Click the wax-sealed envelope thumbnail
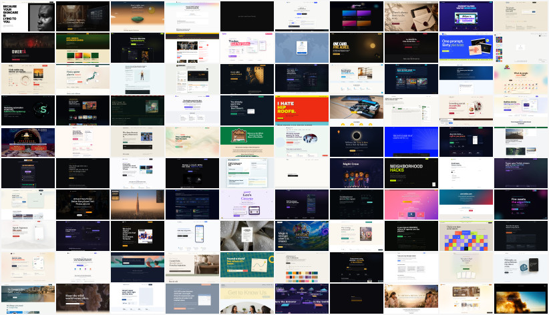Screen dimensions: 549x315 (411, 17)
